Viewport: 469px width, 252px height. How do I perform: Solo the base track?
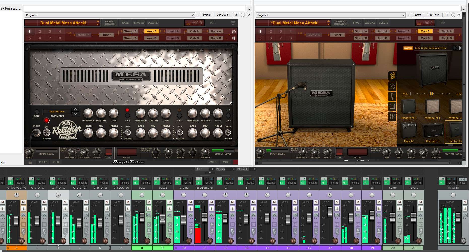coord(149,208)
